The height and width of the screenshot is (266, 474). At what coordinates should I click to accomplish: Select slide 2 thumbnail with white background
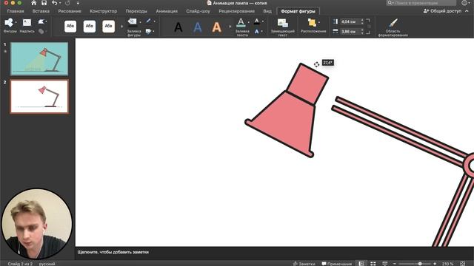(x=39, y=97)
